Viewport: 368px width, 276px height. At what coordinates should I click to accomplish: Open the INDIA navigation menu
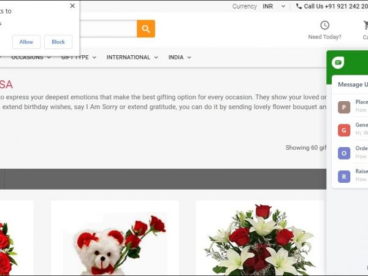pos(180,58)
